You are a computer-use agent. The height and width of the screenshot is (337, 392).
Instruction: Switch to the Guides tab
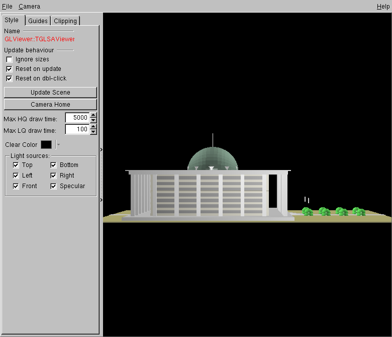38,21
